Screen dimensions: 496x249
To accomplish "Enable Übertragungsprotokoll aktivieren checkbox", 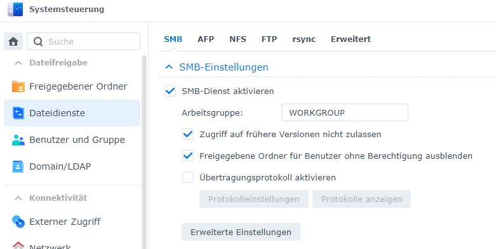I will (188, 177).
